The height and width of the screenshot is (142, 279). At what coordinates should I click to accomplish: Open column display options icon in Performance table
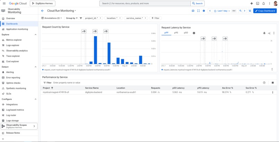(x=273, y=83)
